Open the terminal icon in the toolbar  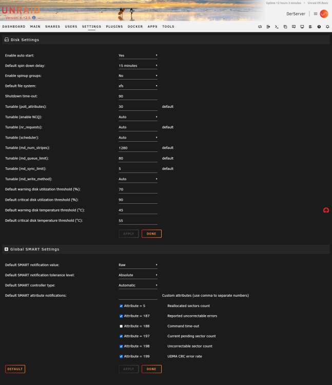[x=277, y=27]
